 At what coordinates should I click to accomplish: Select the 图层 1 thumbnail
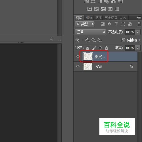[88, 57]
